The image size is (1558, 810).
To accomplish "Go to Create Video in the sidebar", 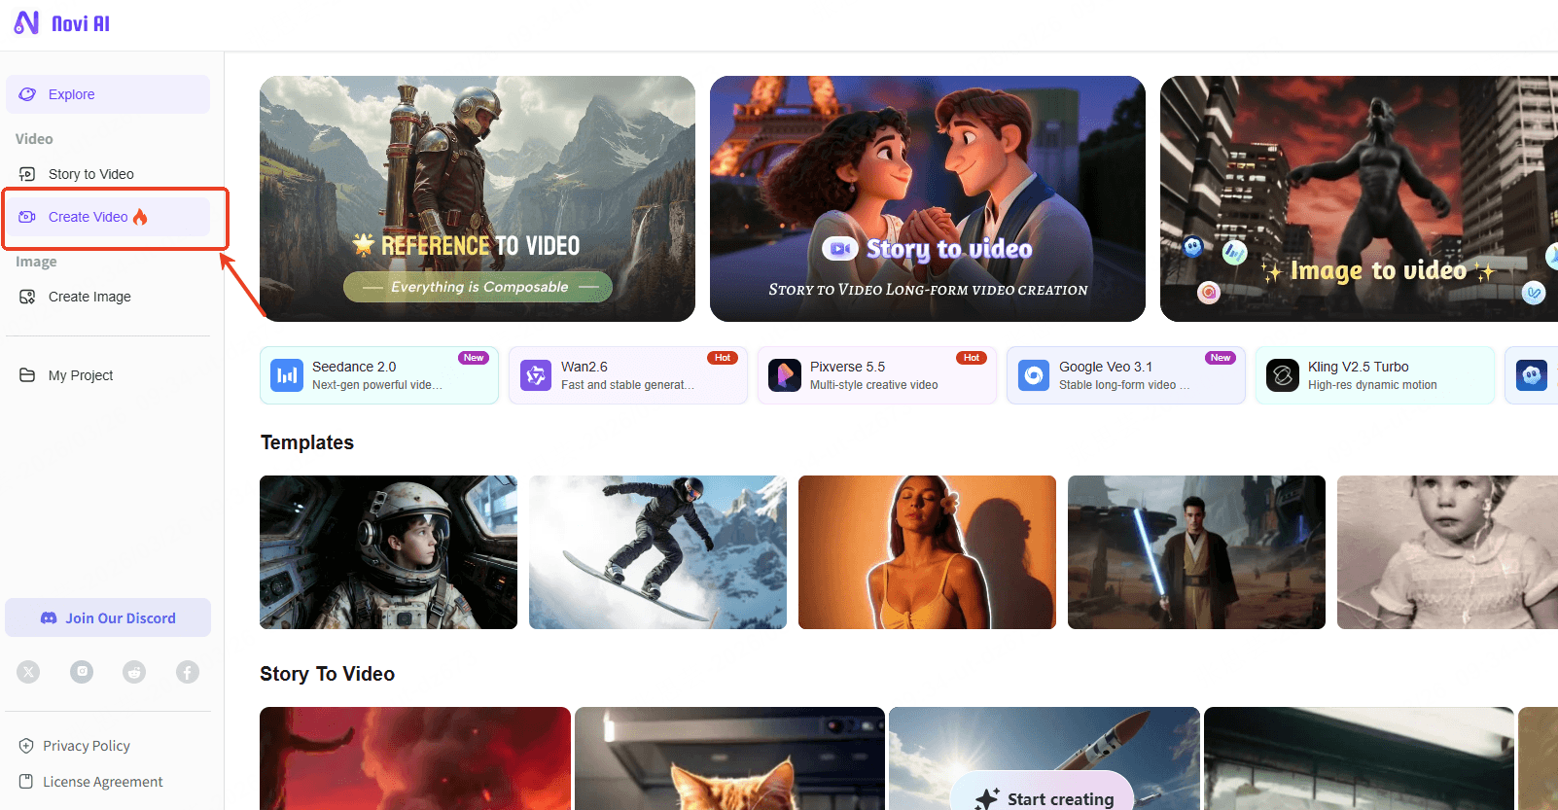I will pyautogui.click(x=89, y=217).
